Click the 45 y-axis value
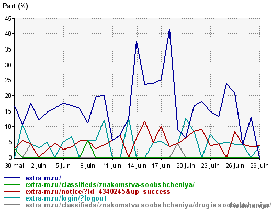 point(8,18)
